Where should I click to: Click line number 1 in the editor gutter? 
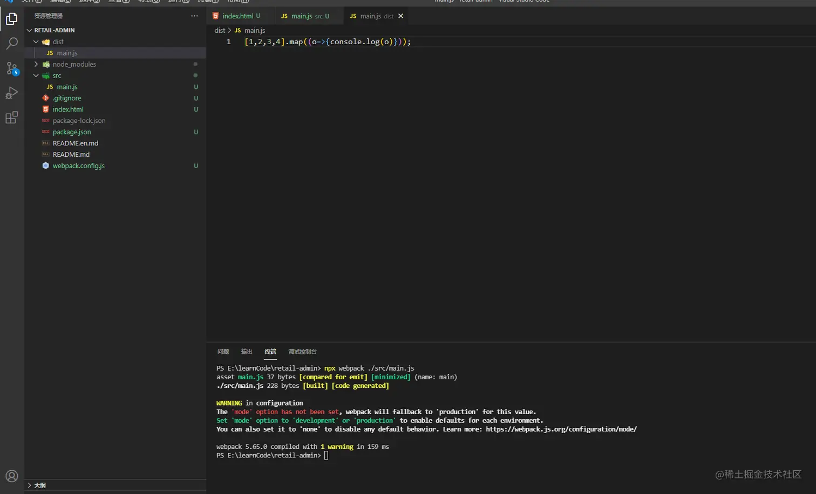coord(229,41)
